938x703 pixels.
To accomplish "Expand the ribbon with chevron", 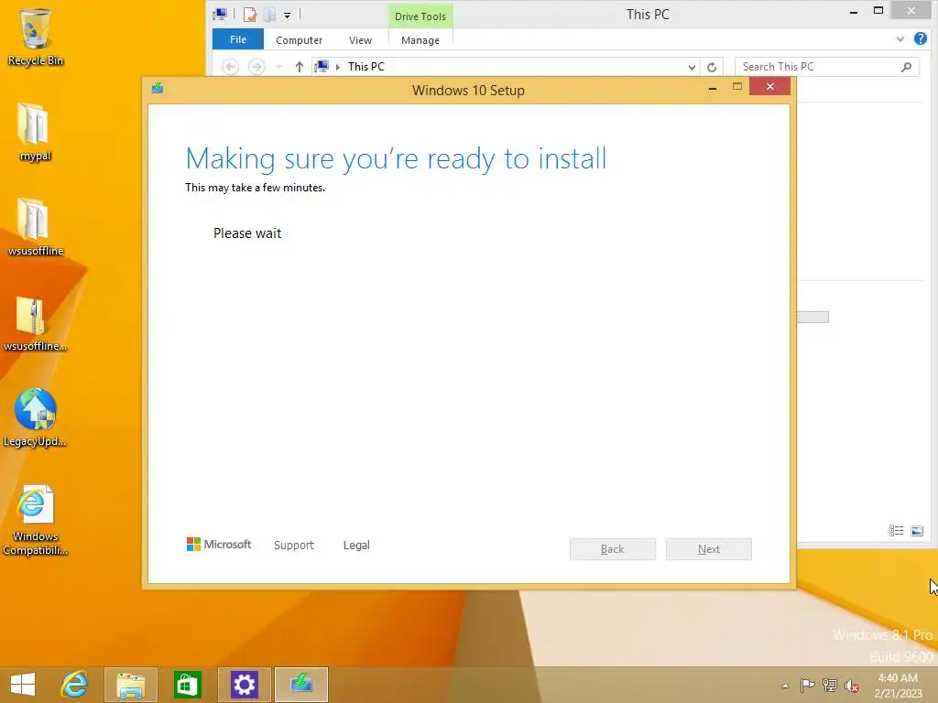I will [x=900, y=39].
